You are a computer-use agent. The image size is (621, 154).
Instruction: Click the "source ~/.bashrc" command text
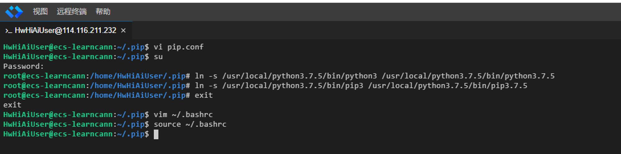(x=190, y=124)
